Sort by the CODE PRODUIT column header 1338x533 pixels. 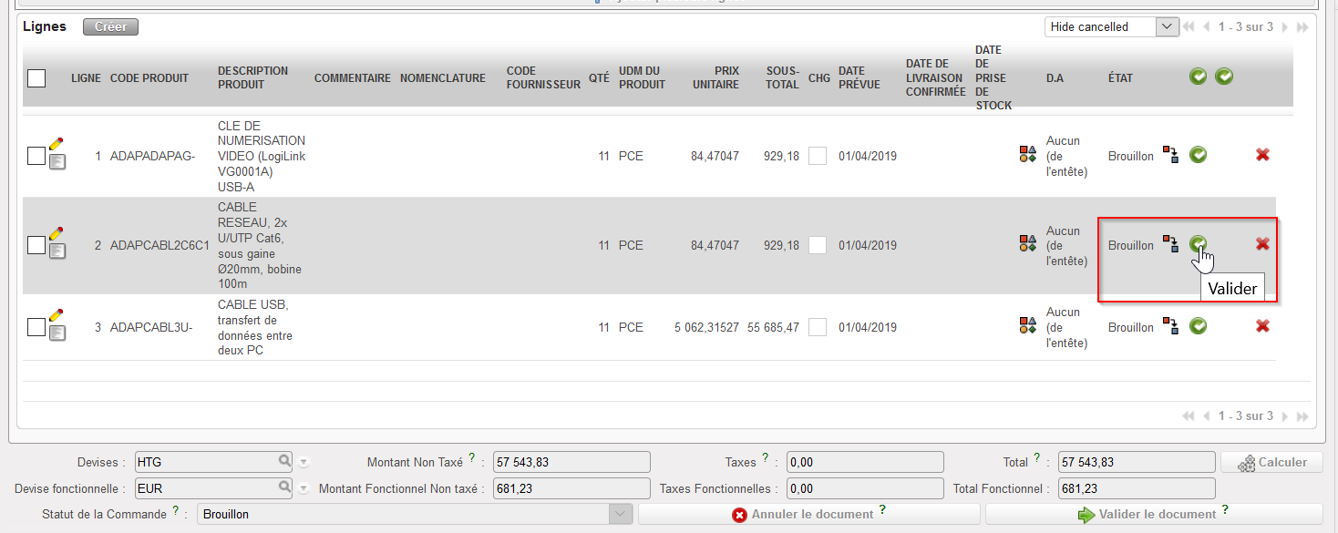(x=149, y=78)
